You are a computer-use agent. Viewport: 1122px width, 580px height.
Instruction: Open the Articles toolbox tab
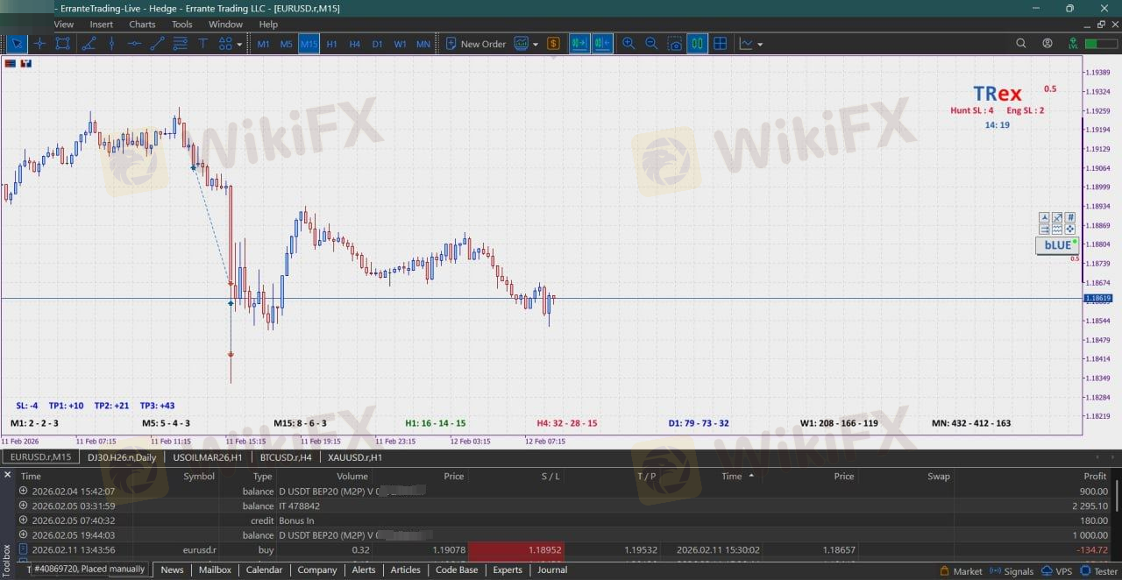405,569
